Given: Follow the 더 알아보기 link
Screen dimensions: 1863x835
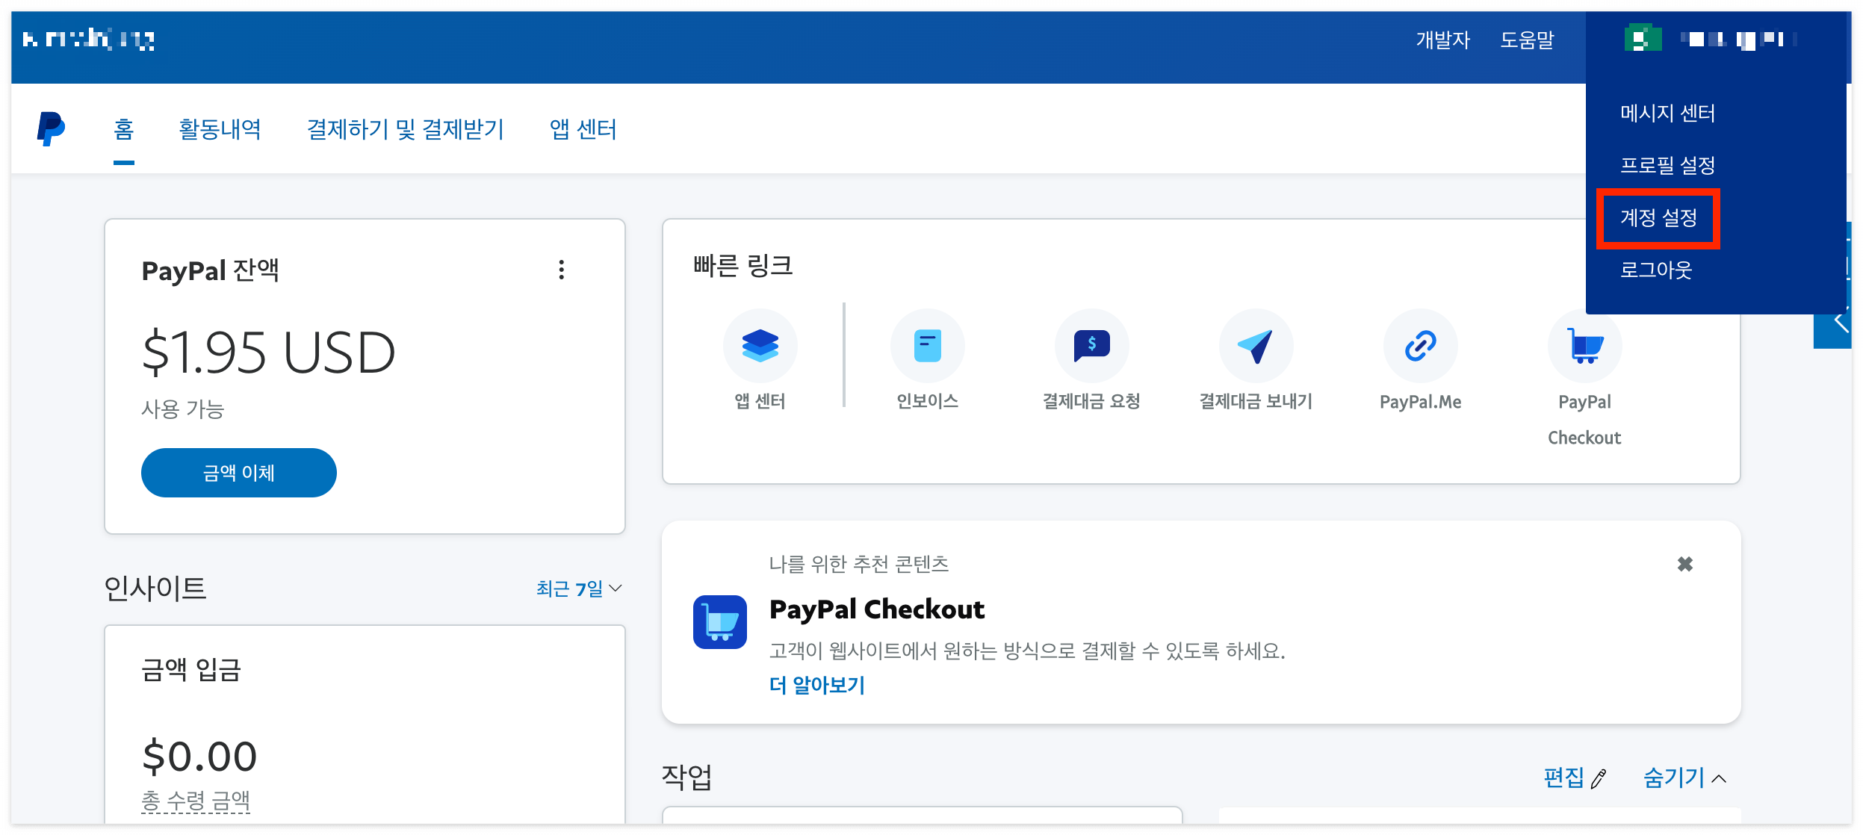Looking at the screenshot, I should (x=816, y=685).
